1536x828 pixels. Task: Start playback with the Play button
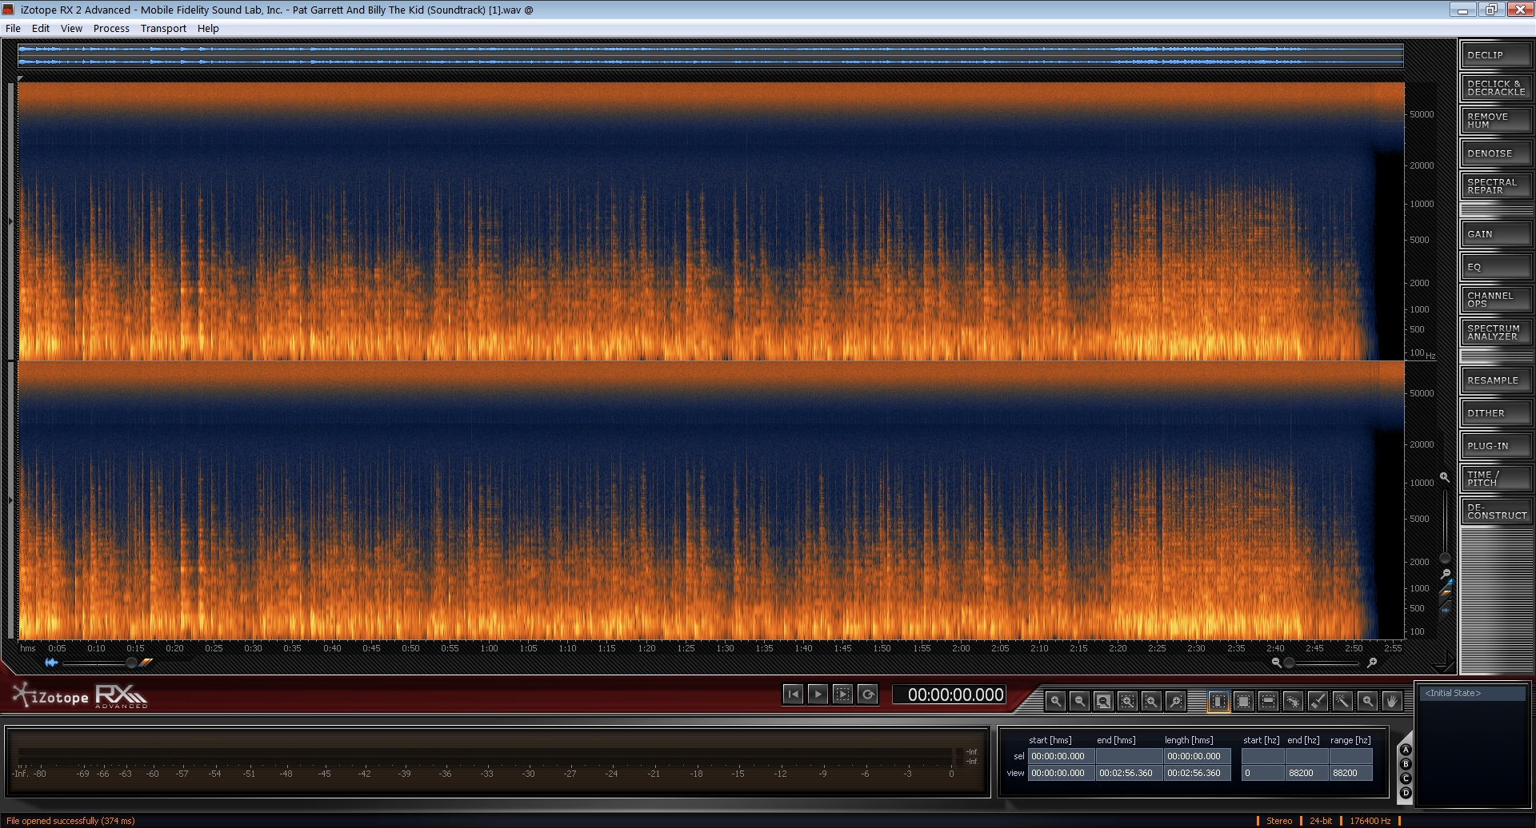(818, 695)
